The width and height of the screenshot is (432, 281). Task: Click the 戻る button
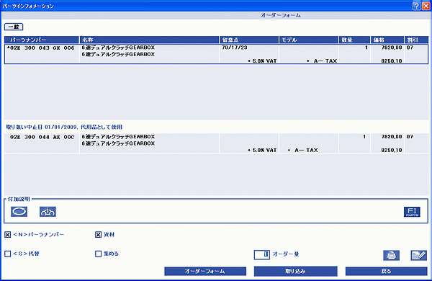[386, 271]
